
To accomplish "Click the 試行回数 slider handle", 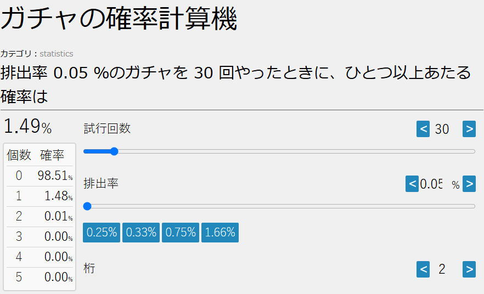I will 114,151.
